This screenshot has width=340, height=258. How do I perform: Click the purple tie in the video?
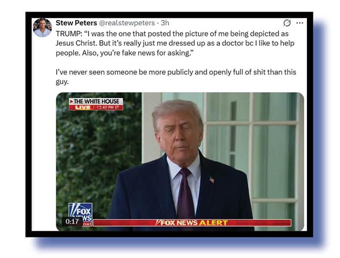coord(185,193)
